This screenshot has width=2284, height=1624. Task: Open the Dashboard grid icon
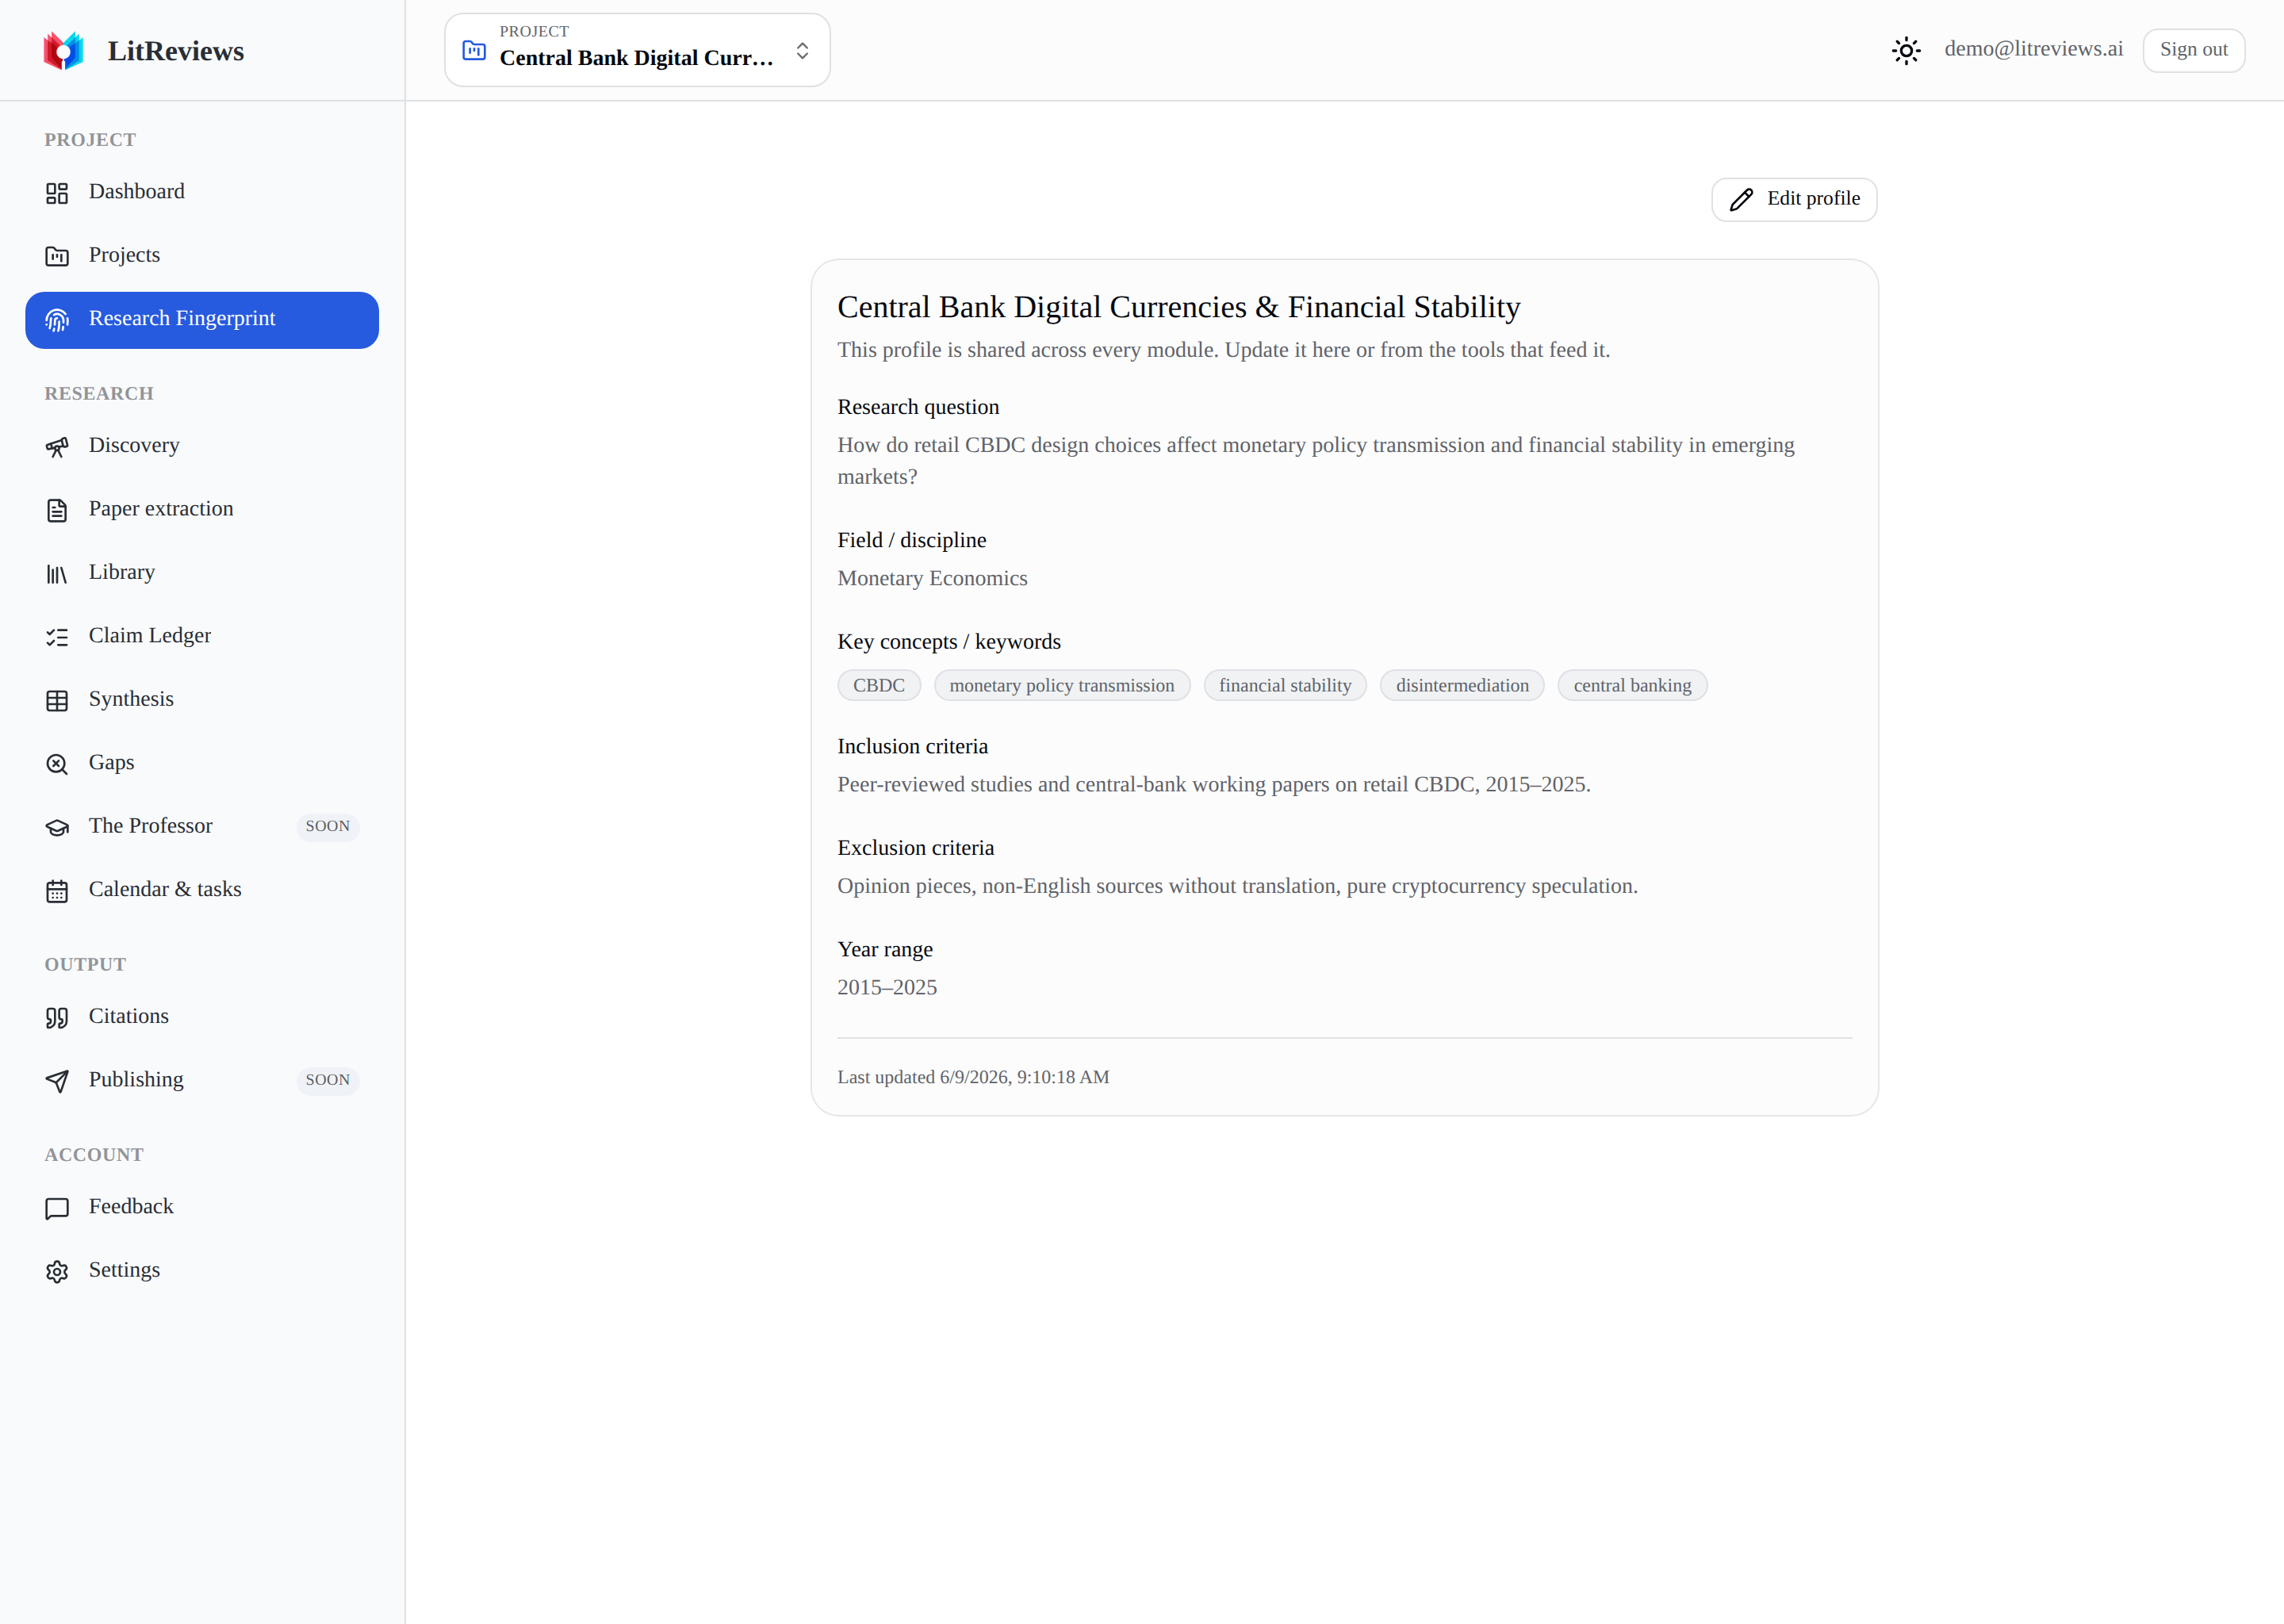point(57,193)
